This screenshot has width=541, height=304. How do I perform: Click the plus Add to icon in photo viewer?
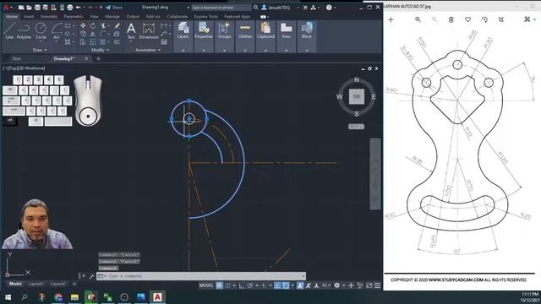pyautogui.click(x=391, y=19)
